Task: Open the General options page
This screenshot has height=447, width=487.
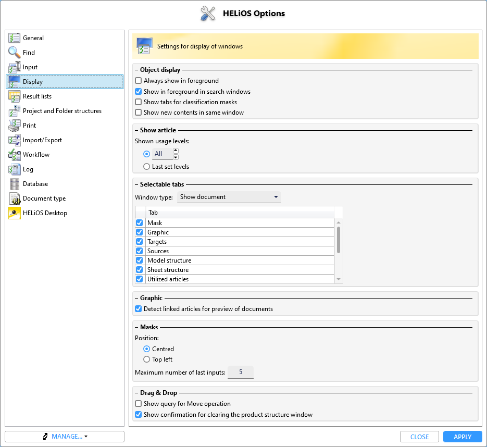Action: pyautogui.click(x=65, y=38)
